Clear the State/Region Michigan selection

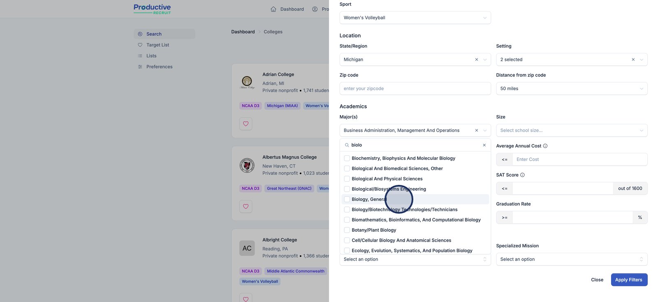477,60
